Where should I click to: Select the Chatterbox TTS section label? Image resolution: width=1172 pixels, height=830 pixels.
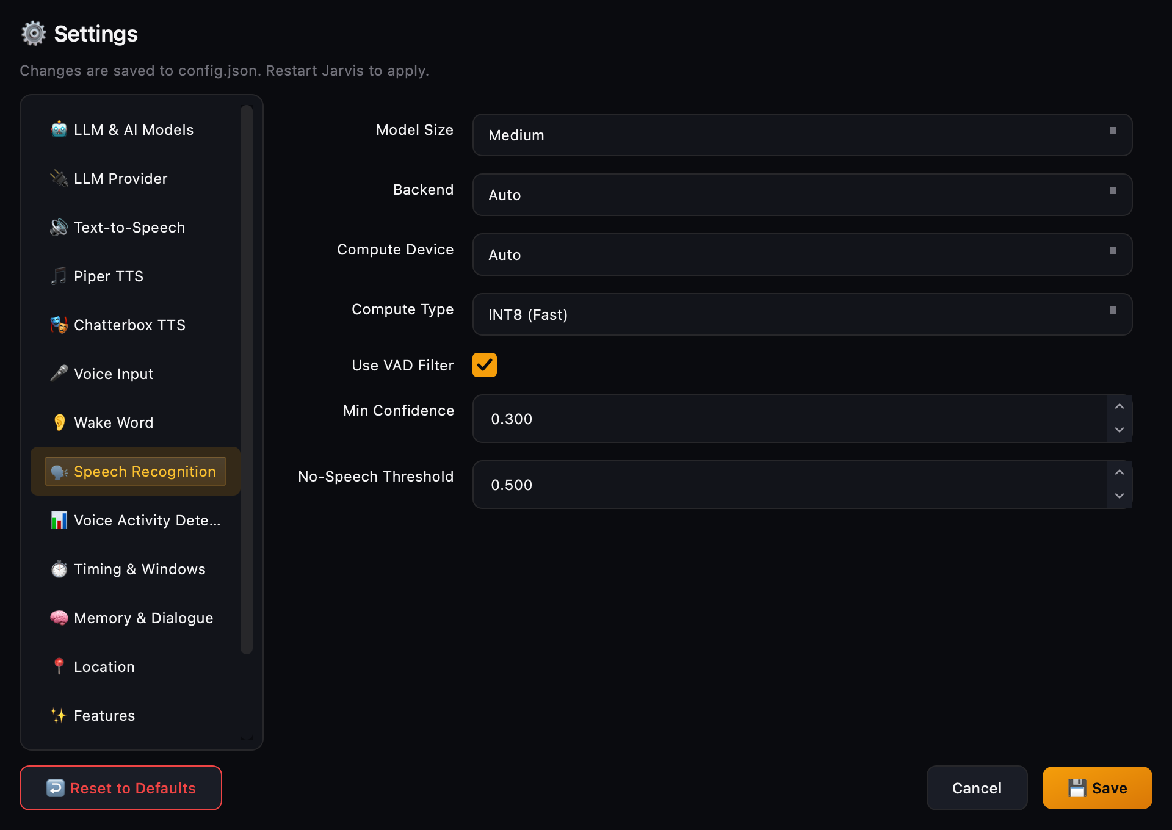pos(129,325)
